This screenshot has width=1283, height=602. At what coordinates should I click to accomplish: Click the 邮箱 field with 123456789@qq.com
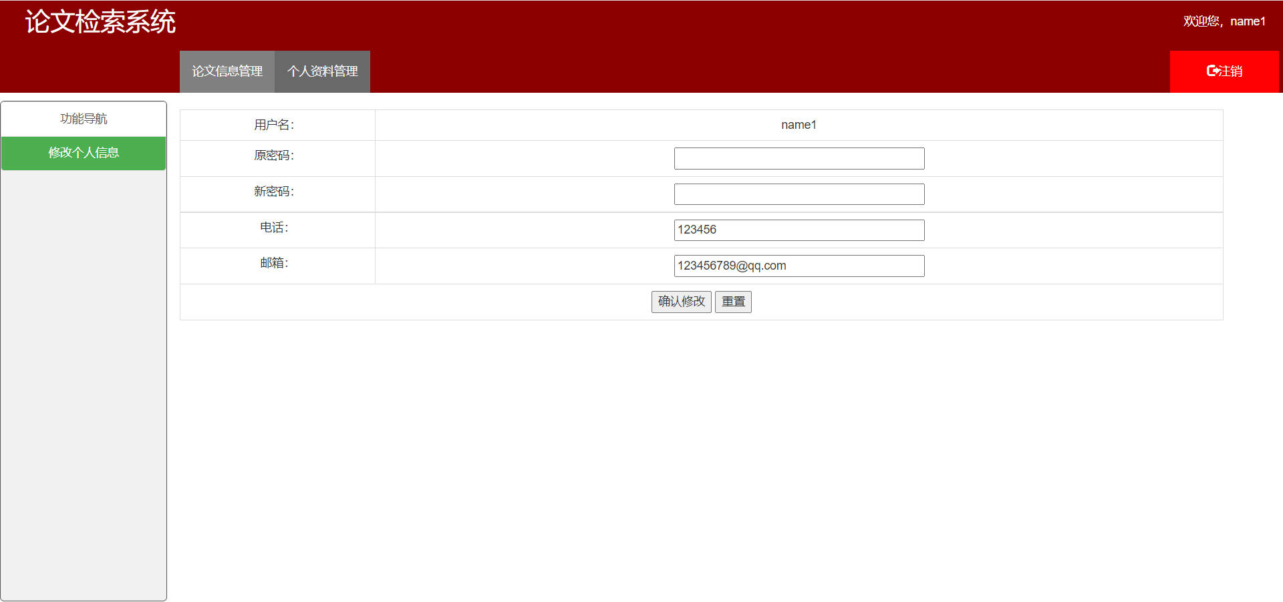coord(799,266)
